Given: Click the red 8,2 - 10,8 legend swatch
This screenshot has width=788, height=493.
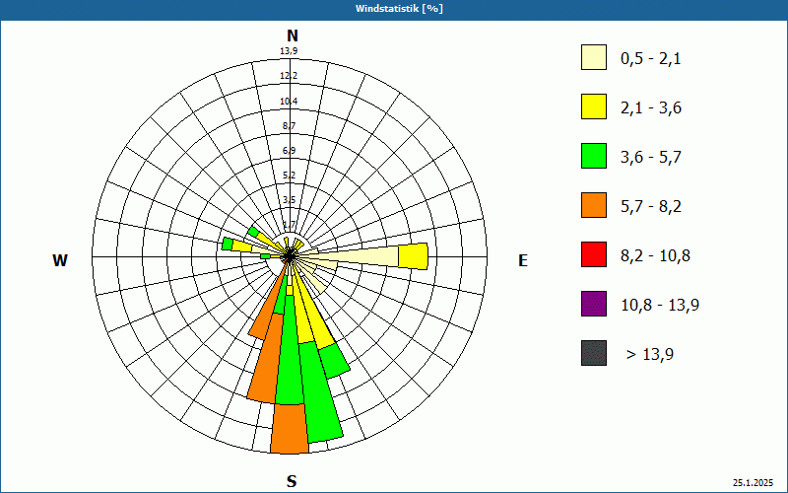Looking at the screenshot, I should [594, 254].
